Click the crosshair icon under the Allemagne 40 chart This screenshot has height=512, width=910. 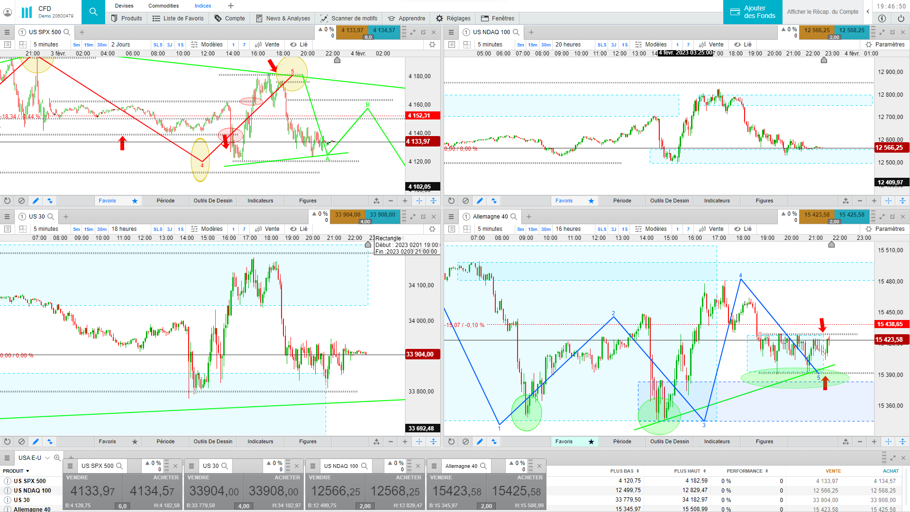pos(888,441)
